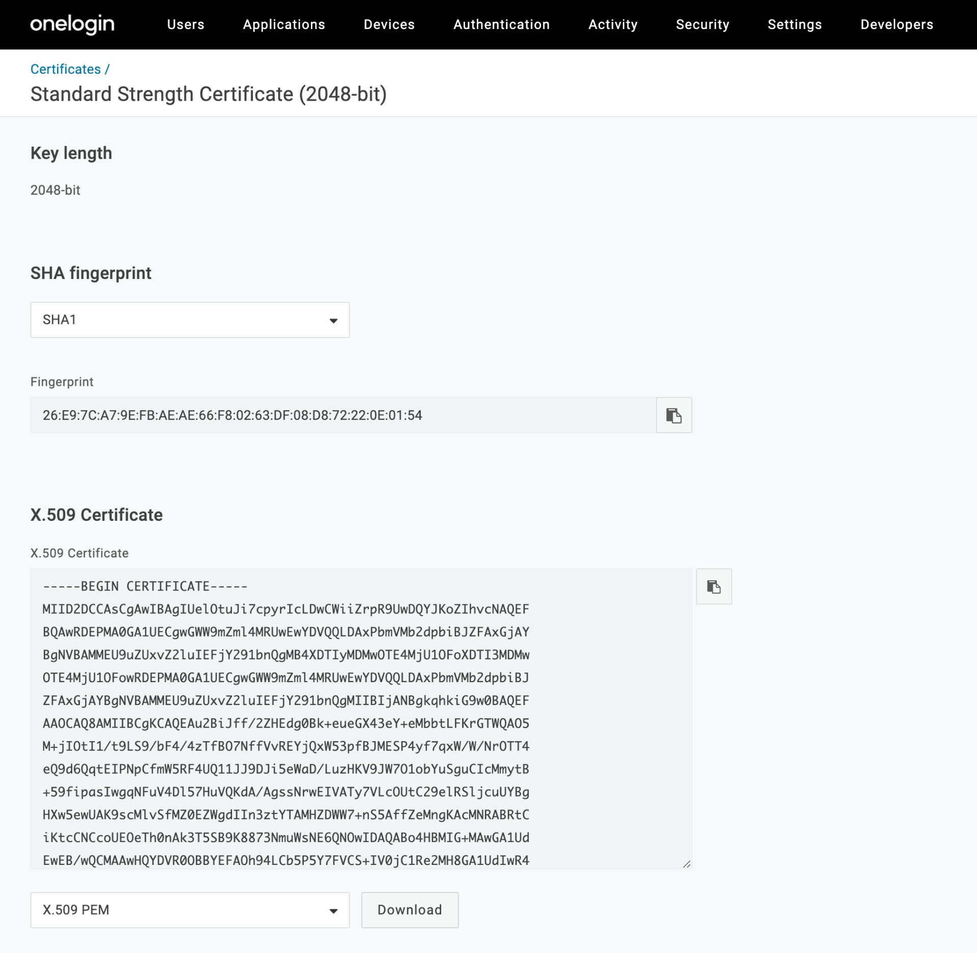
Task: Copy the SHA fingerprint value
Action: pos(673,415)
